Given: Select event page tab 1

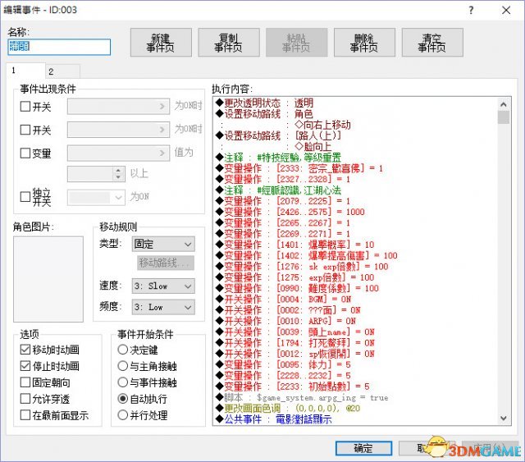Looking at the screenshot, I should [15, 71].
